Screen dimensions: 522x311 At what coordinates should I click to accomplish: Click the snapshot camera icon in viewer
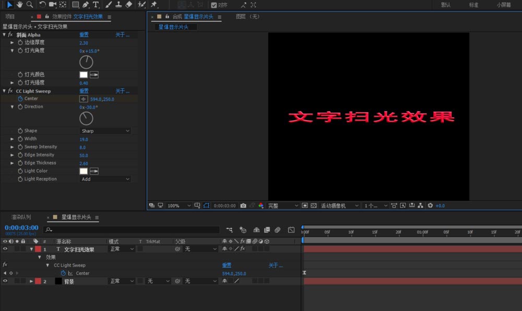243,206
